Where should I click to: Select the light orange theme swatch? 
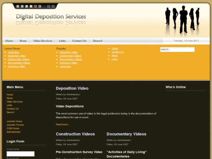(x=31, y=6)
